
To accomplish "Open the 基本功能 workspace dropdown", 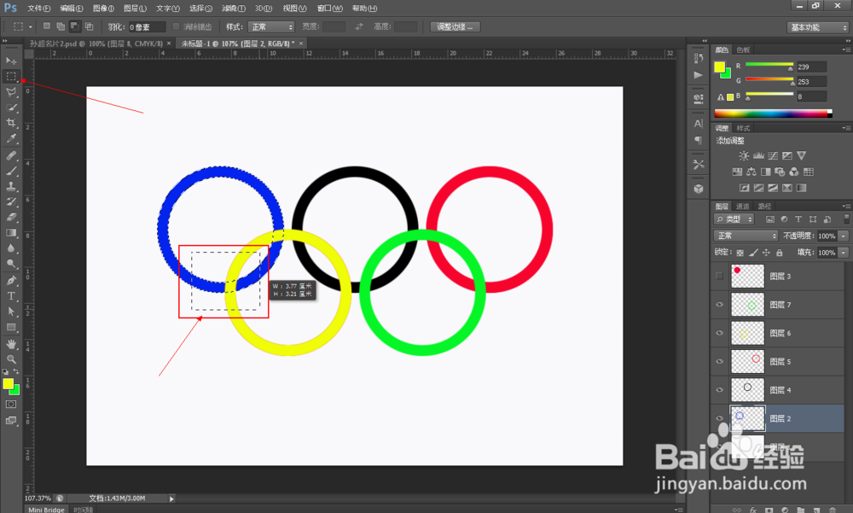I will (818, 27).
